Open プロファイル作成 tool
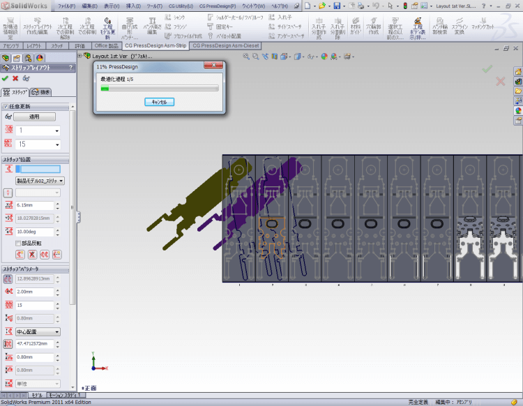Screen dimensions: 523x406 pos(184,36)
